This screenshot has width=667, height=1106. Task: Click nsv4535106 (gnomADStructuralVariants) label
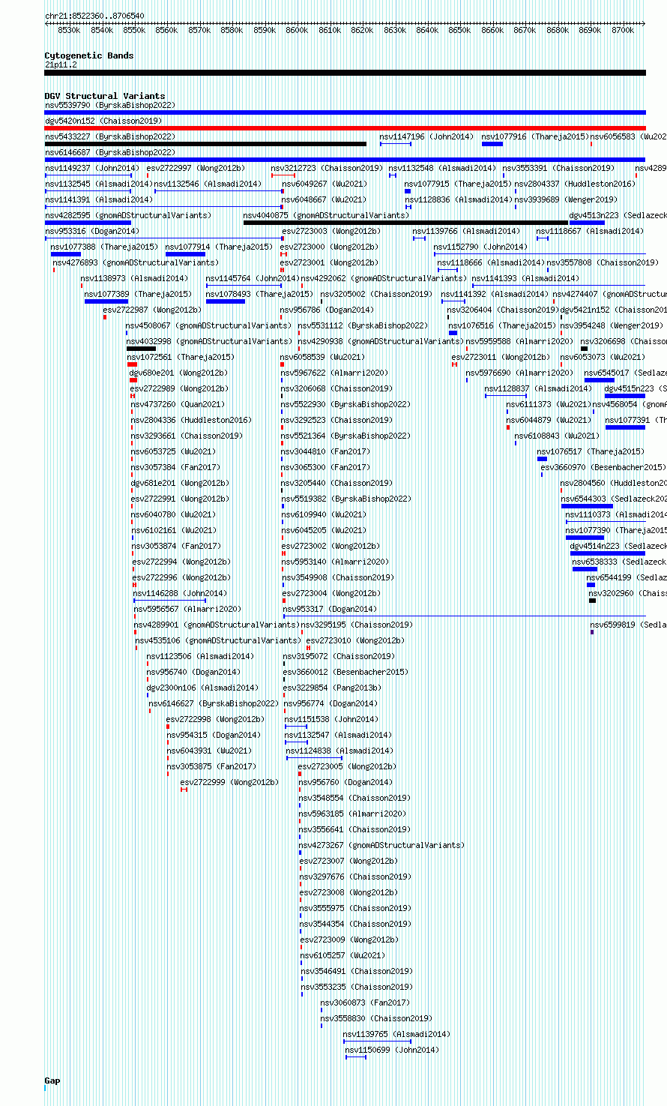(218, 640)
